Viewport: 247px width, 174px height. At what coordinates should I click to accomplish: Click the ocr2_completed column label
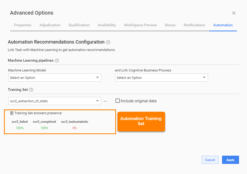click(x=44, y=122)
